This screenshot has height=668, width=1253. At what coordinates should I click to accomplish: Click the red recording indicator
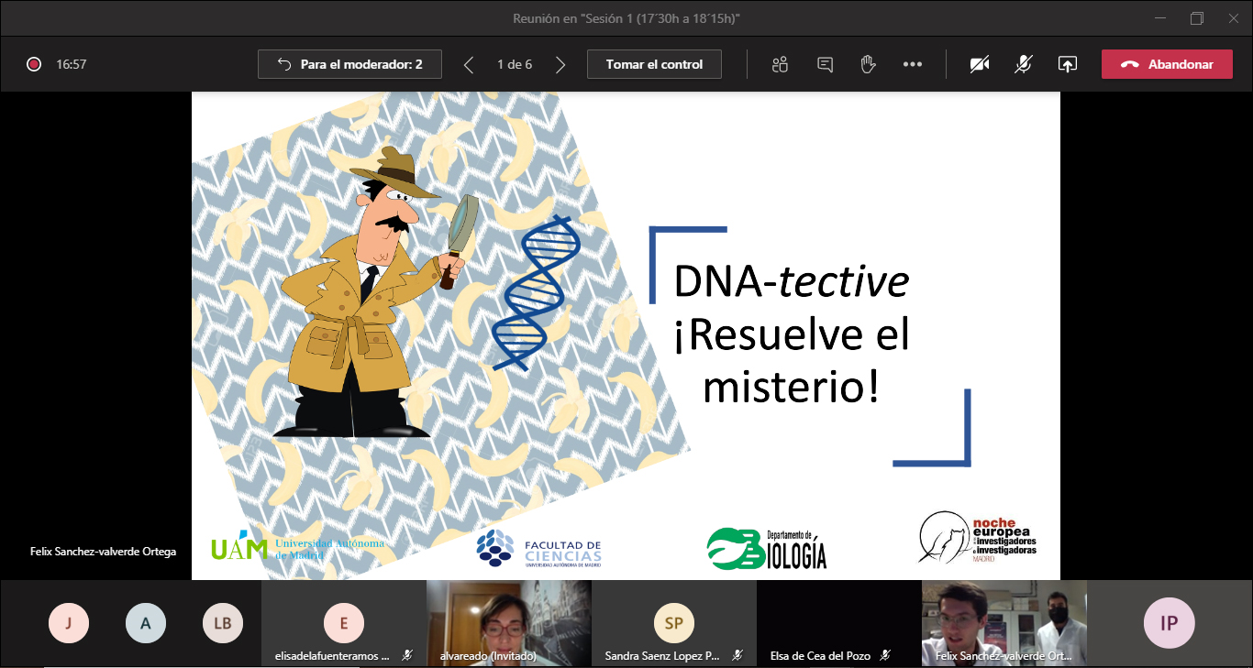pyautogui.click(x=34, y=64)
